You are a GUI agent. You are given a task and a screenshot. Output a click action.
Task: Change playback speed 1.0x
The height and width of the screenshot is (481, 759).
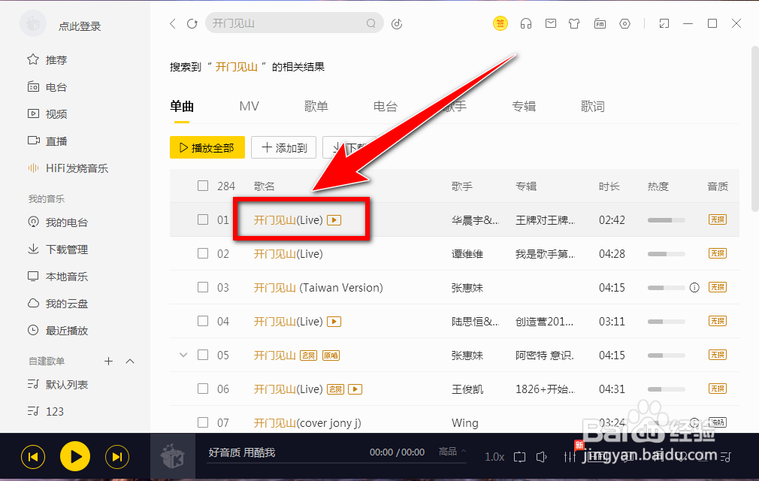[x=494, y=457]
